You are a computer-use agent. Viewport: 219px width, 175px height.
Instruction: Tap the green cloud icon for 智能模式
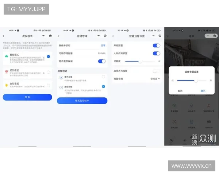[x=7, y=56]
